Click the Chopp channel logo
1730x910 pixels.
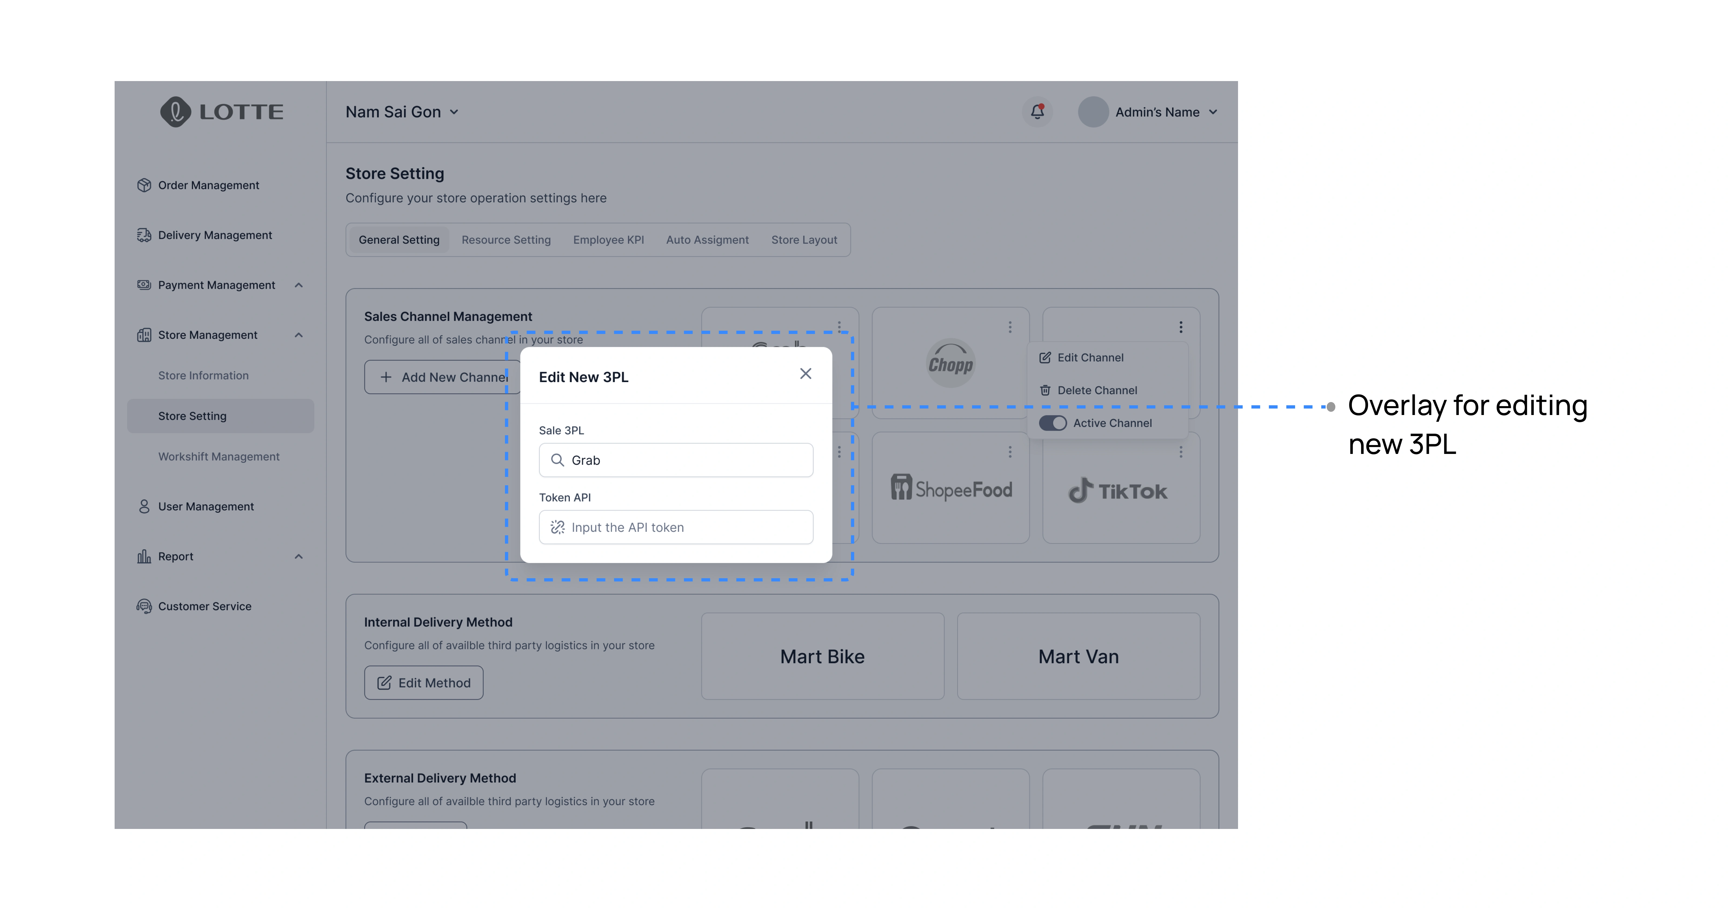click(950, 363)
